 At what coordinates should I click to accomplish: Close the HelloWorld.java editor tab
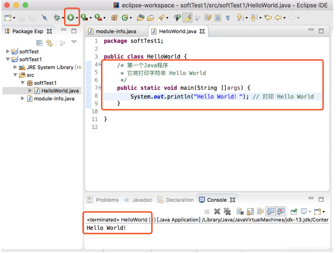[x=202, y=31]
